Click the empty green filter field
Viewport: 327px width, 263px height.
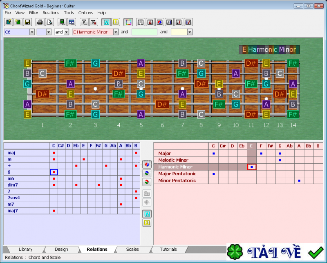point(144,32)
